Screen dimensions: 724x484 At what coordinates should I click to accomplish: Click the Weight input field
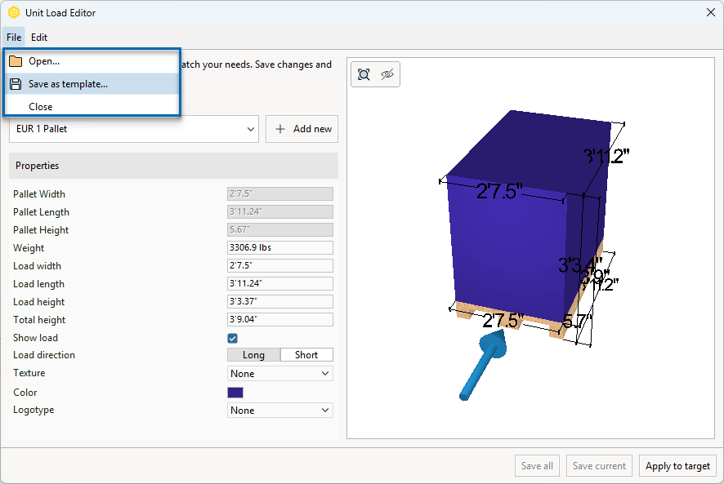coord(279,248)
